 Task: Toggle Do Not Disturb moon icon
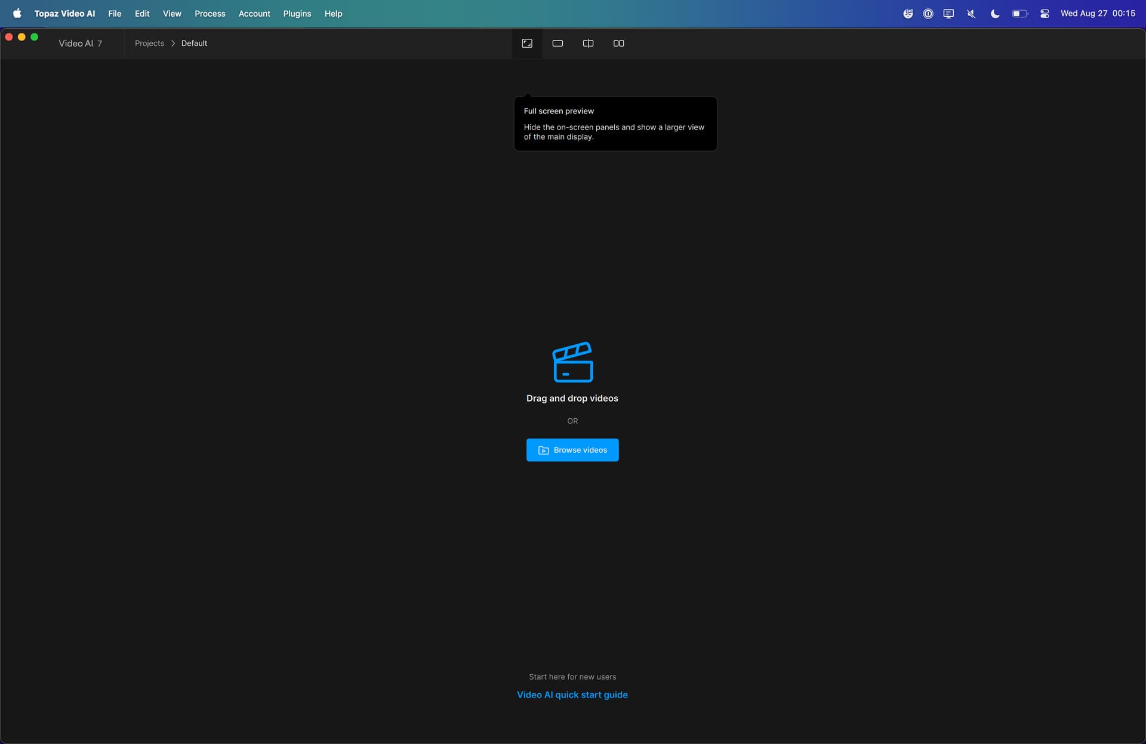tap(994, 13)
